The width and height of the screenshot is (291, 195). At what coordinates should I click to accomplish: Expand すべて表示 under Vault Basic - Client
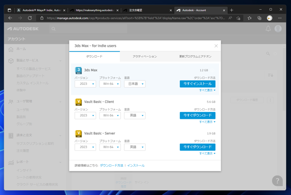(207, 122)
